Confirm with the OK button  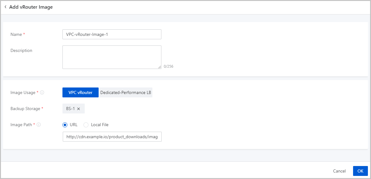(360, 171)
